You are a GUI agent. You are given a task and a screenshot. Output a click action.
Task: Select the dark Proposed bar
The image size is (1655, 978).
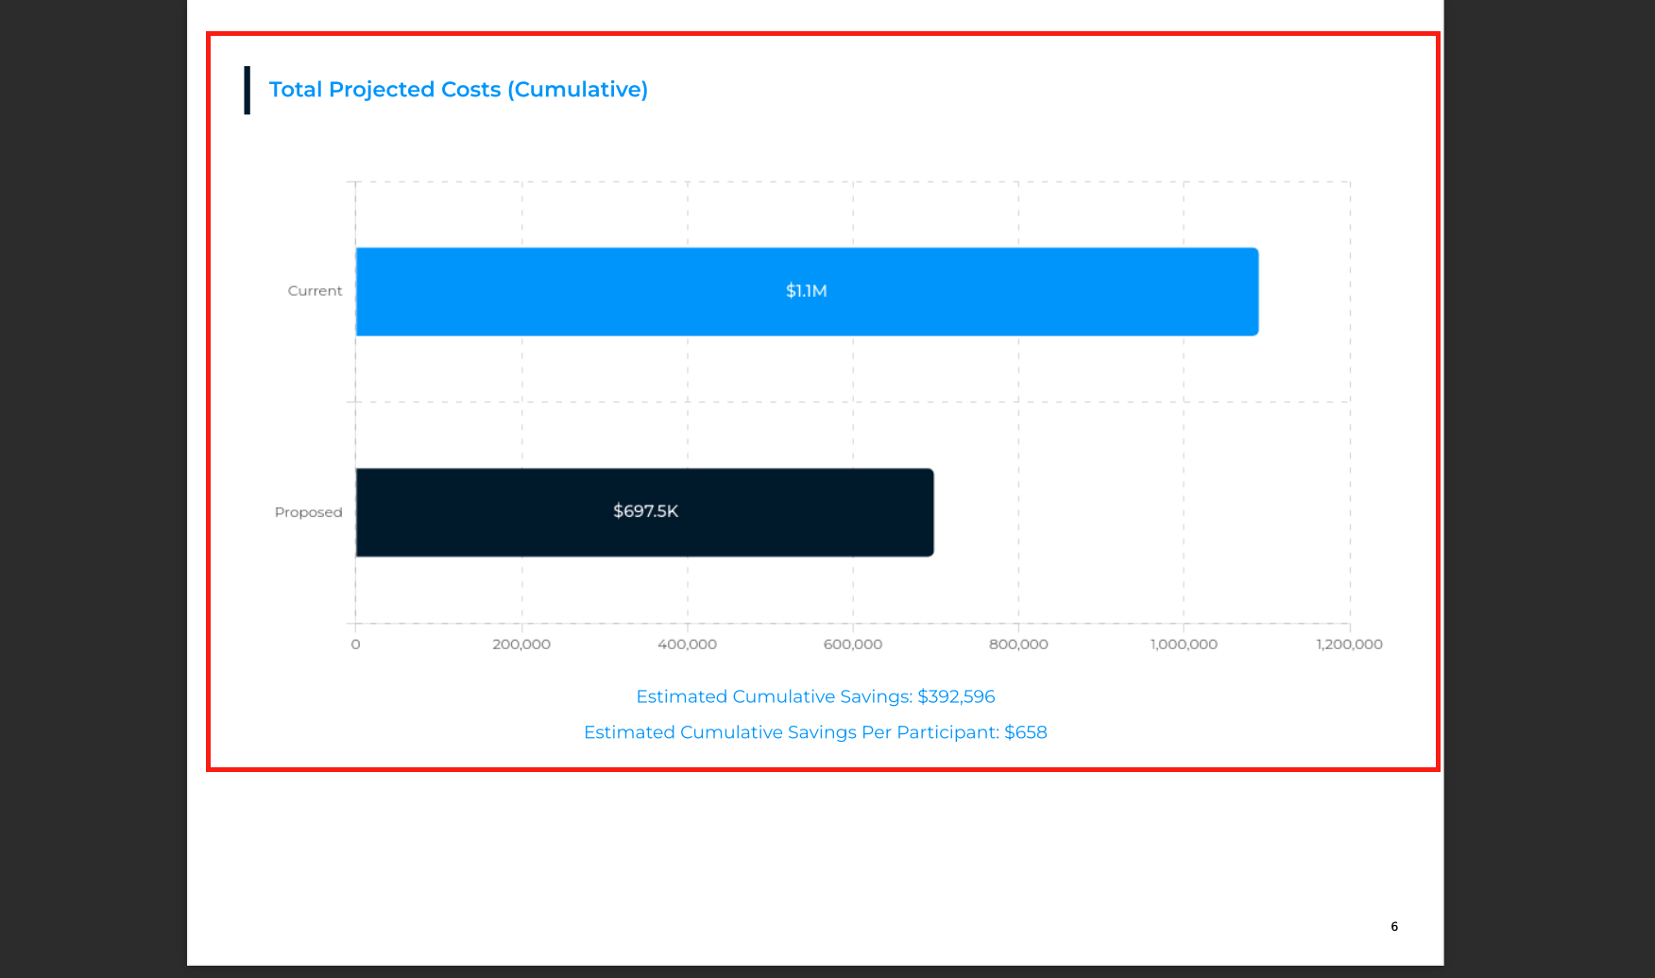coord(645,512)
